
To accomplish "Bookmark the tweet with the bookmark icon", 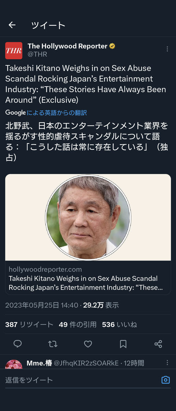I will click(123, 344).
